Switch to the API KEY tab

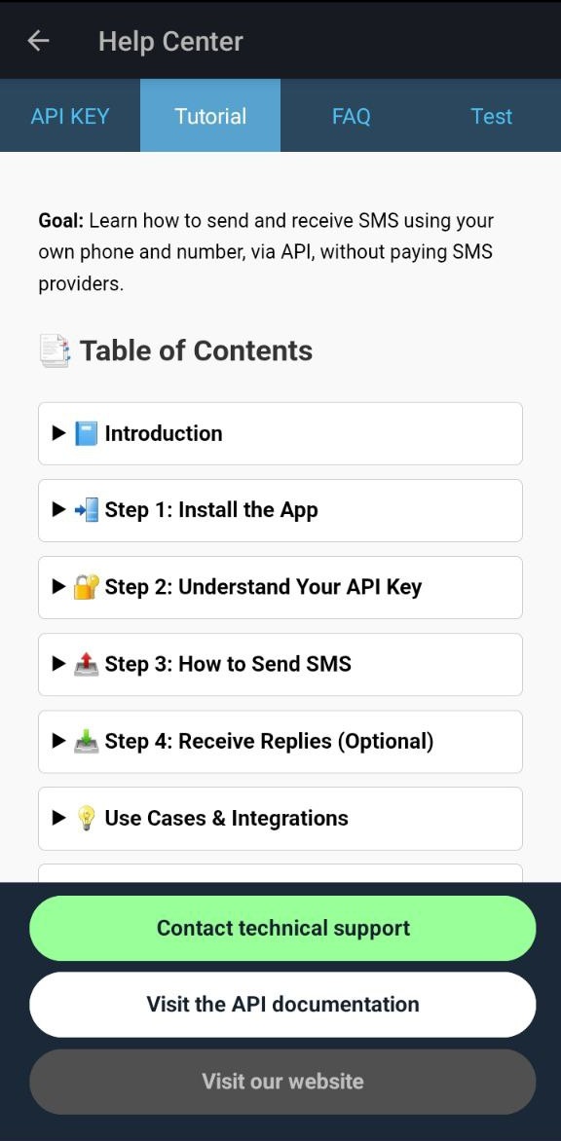pyautogui.click(x=70, y=116)
